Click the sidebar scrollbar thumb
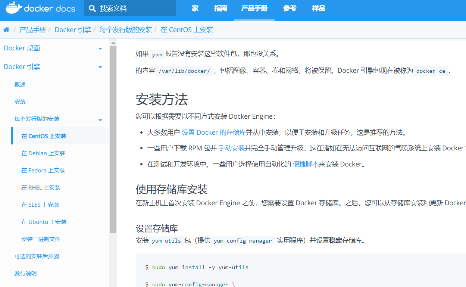 point(113,140)
